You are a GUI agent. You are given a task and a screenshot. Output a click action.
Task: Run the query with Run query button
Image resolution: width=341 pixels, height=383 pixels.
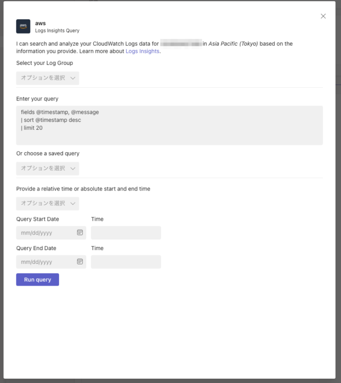pos(38,279)
